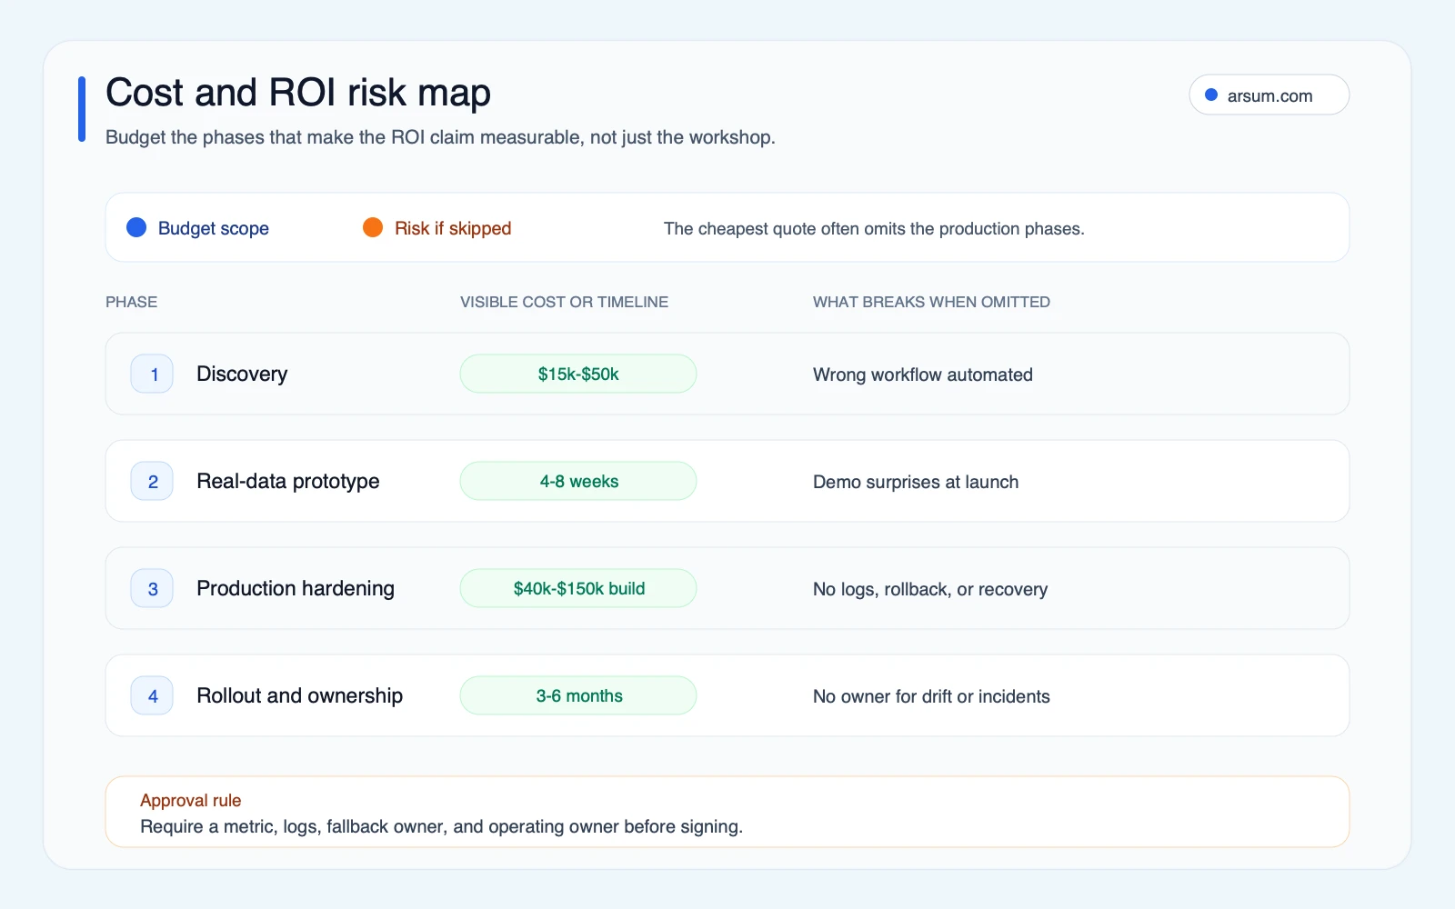
Task: Select the text 'Demo surprises at launch'
Action: [916, 482]
